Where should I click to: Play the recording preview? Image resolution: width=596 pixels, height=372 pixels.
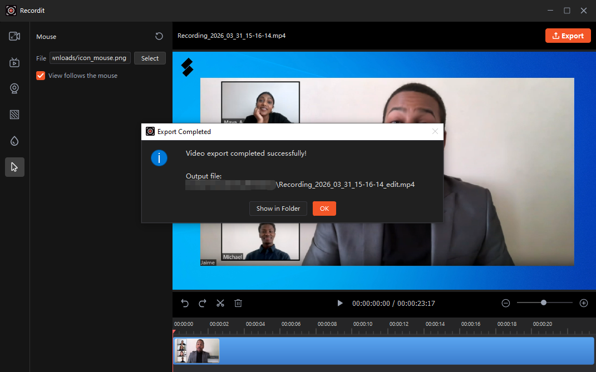(x=340, y=303)
